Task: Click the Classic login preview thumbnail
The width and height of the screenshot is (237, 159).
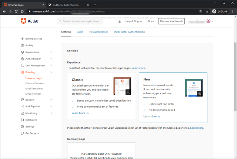Action: pyautogui.click(x=122, y=86)
